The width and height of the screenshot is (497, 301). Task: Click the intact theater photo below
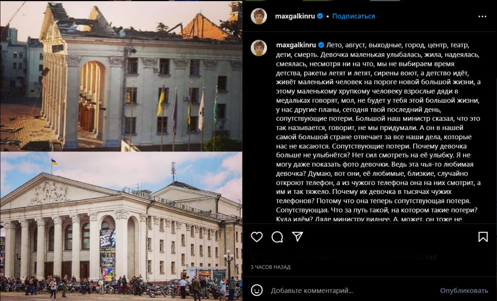(x=121, y=226)
